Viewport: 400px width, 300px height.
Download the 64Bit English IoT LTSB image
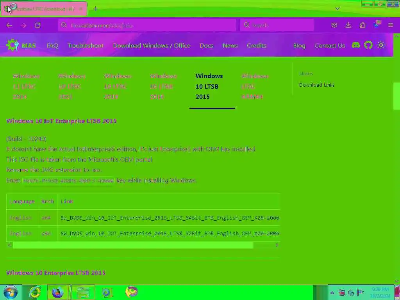(x=170, y=218)
